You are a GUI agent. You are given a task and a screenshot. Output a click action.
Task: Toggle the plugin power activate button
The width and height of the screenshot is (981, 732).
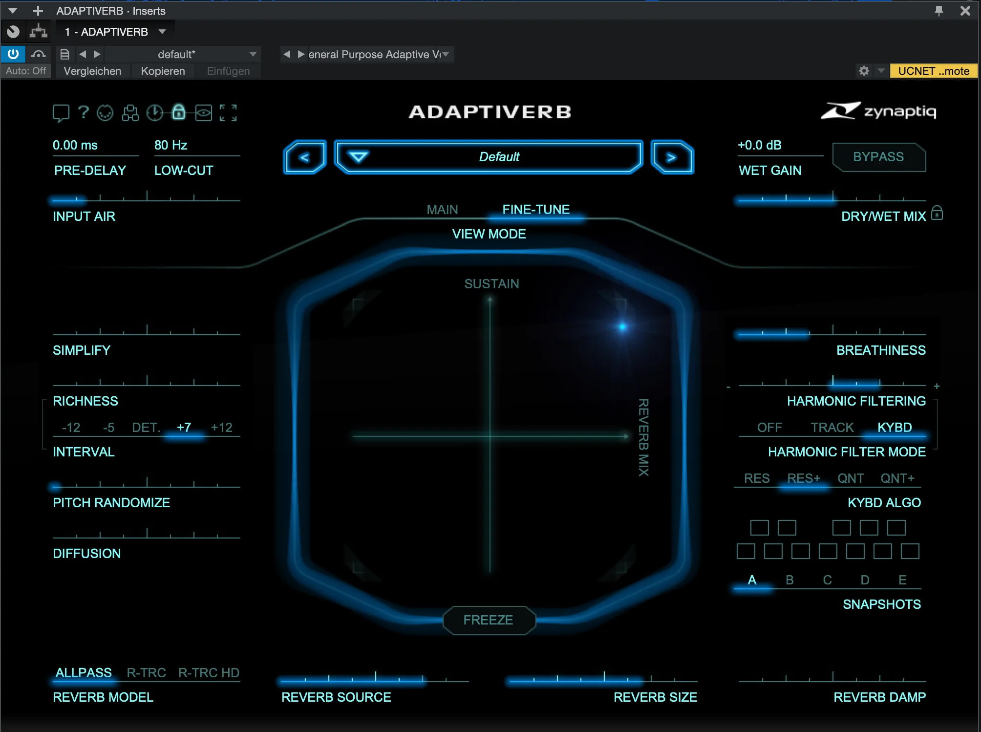13,54
